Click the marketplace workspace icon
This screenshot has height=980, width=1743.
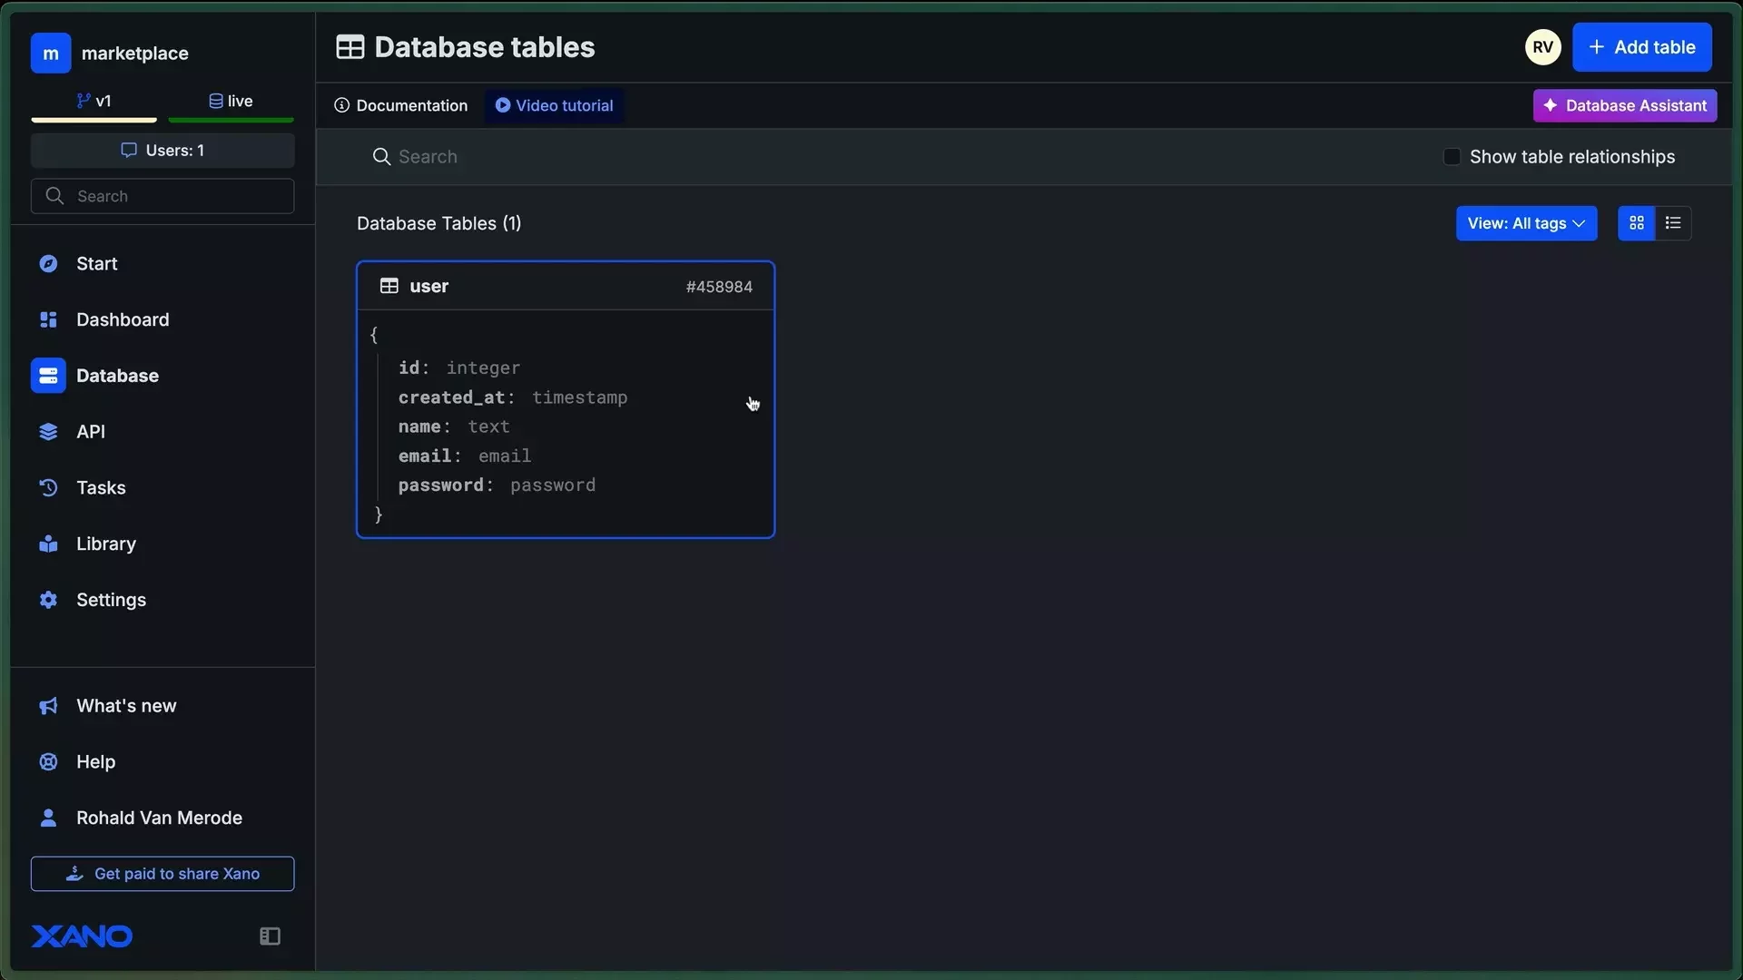(x=50, y=53)
